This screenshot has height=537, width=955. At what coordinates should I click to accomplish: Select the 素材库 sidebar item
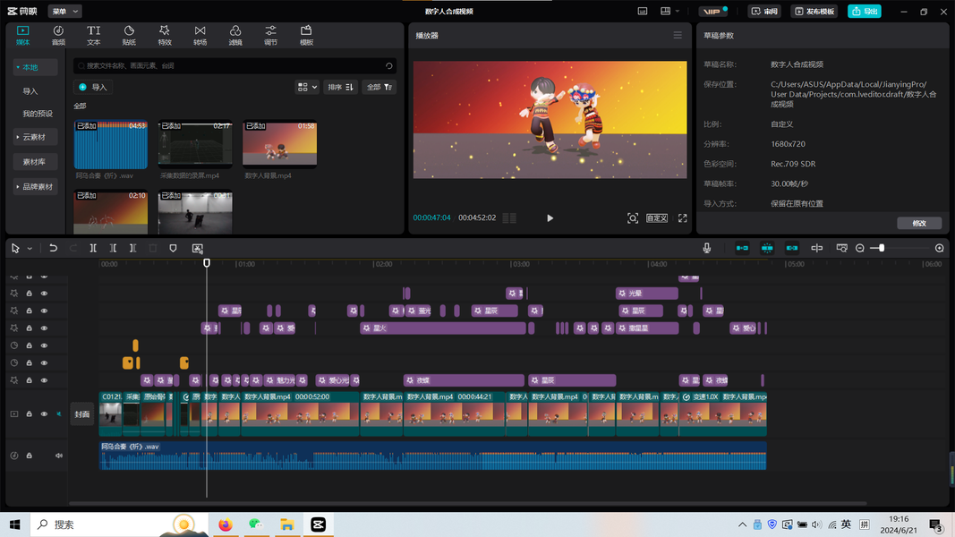tap(35, 162)
